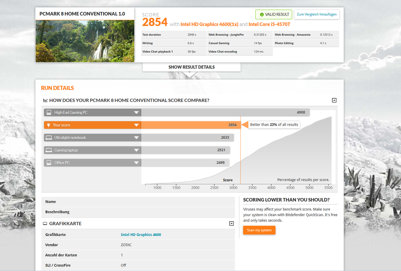
Task: Click the orange 2854 Your score bar
Action: point(191,125)
